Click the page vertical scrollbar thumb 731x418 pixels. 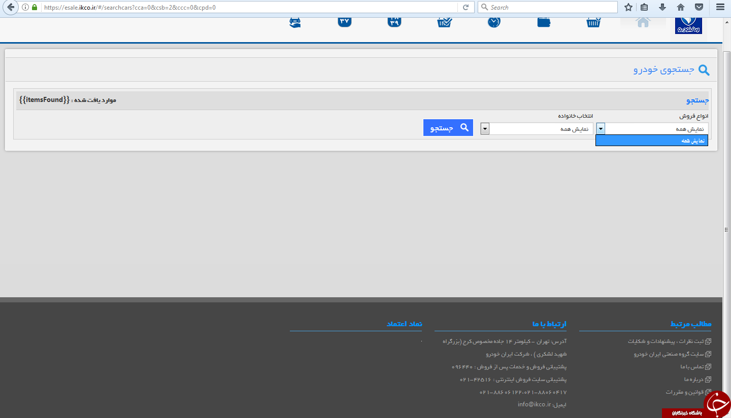(726, 230)
